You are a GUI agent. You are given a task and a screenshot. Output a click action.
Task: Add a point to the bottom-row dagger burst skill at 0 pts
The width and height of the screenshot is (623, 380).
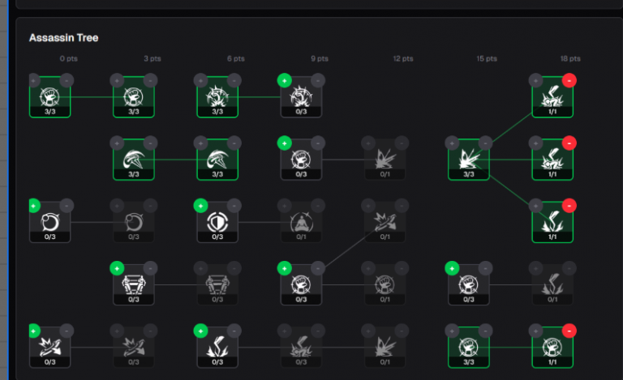tap(35, 331)
